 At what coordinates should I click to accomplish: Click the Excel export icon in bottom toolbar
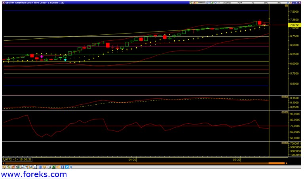coord(53,167)
